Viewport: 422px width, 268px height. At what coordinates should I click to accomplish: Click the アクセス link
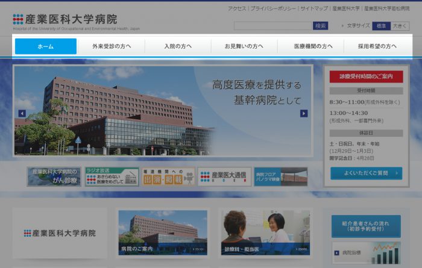[x=237, y=8]
